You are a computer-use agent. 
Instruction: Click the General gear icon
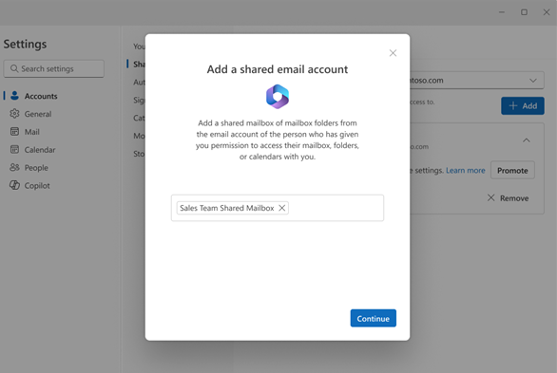[14, 114]
